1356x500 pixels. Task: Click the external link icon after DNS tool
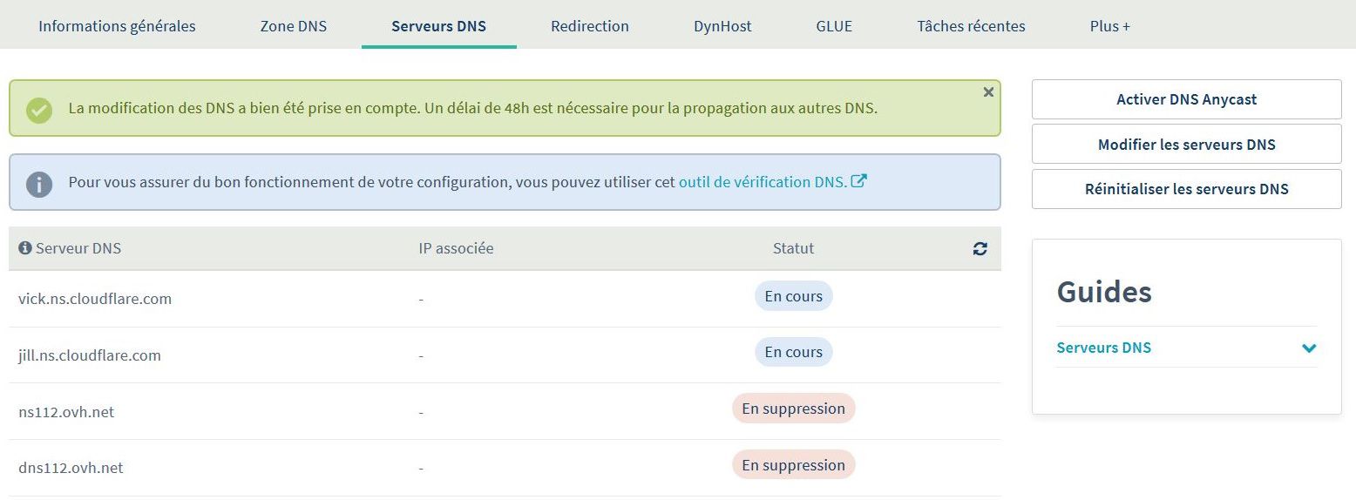[859, 181]
